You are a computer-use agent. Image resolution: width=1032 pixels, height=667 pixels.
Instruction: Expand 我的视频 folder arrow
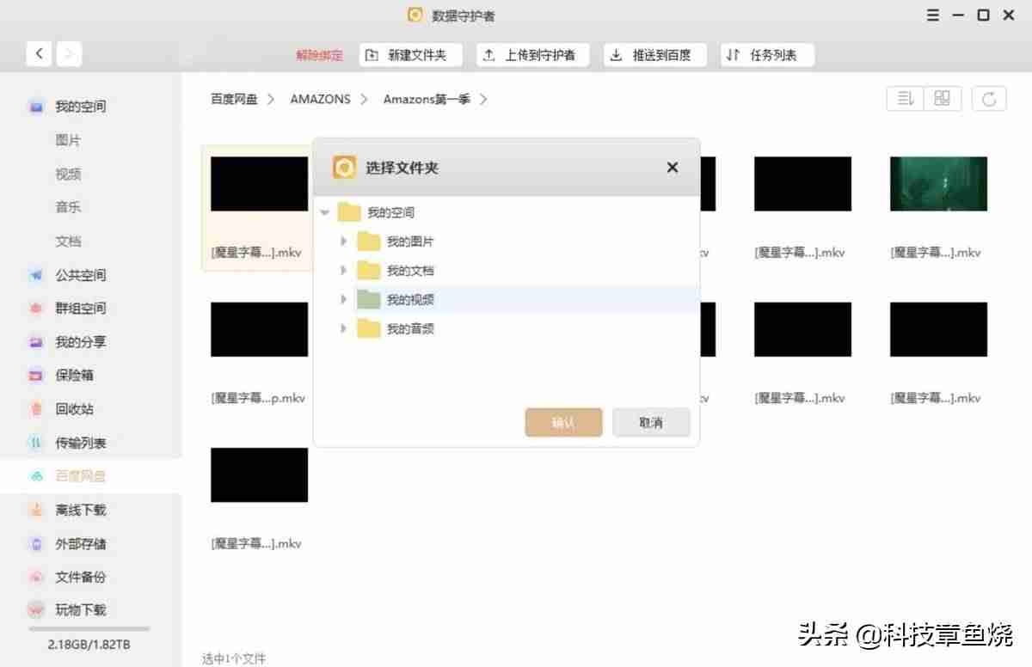[344, 300]
